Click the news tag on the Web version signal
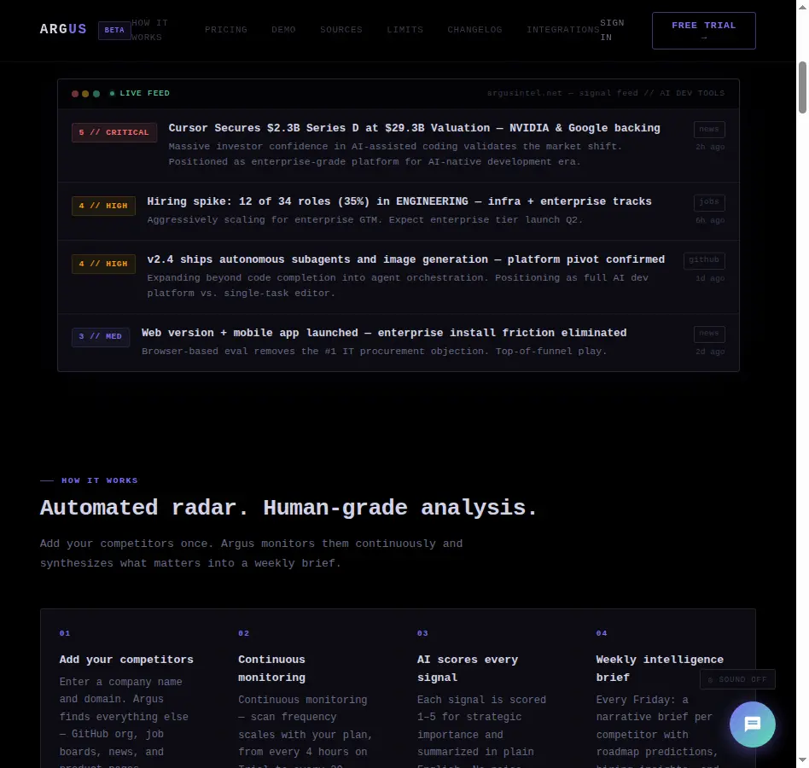809x768 pixels. pos(709,335)
